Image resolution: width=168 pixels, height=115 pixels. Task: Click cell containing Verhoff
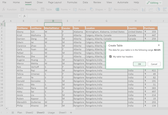[37, 67]
